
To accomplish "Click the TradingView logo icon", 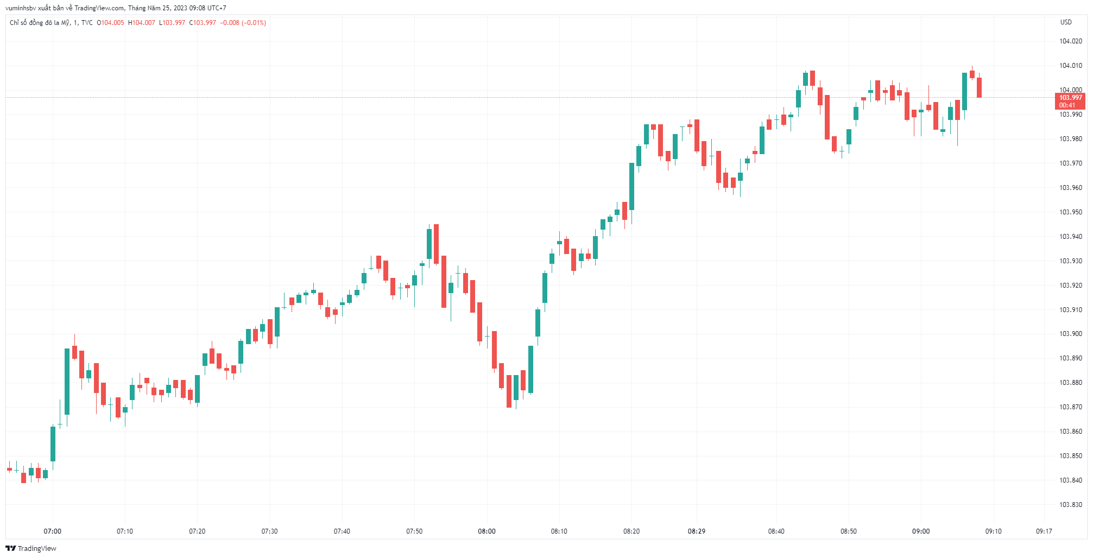I will click(10, 548).
